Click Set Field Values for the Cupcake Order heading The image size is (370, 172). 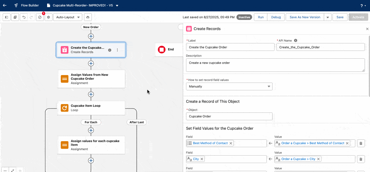pyautogui.click(x=220, y=128)
